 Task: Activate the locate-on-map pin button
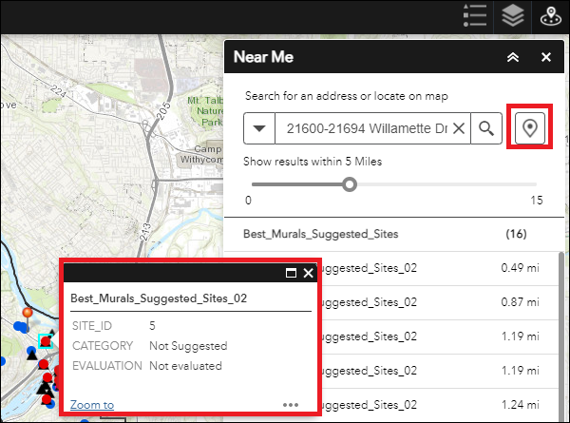point(530,128)
